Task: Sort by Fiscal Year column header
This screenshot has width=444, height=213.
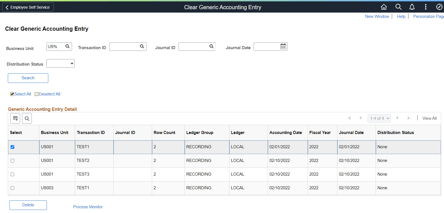Action: (320, 133)
